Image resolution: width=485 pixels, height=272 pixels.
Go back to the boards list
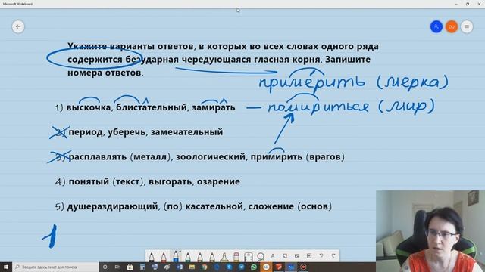pos(18,27)
